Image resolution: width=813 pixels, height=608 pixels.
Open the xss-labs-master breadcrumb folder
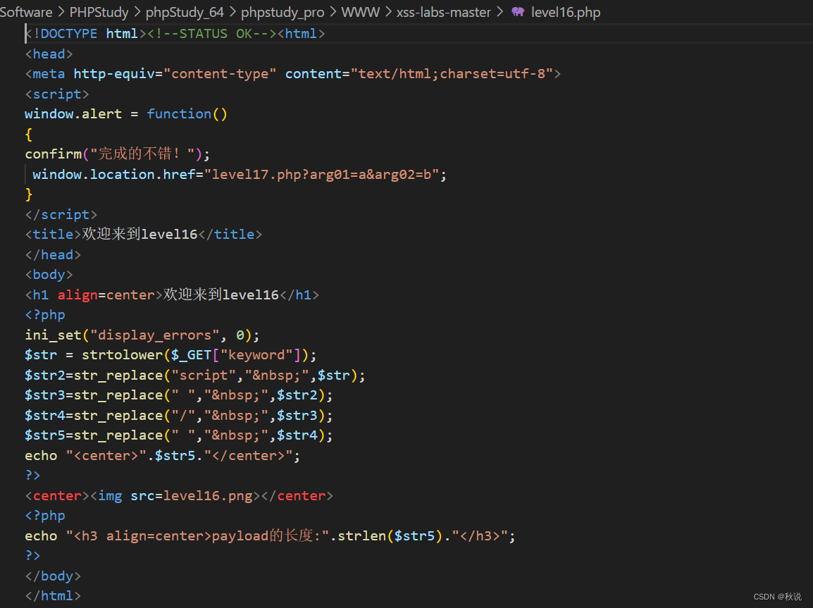[x=443, y=12]
